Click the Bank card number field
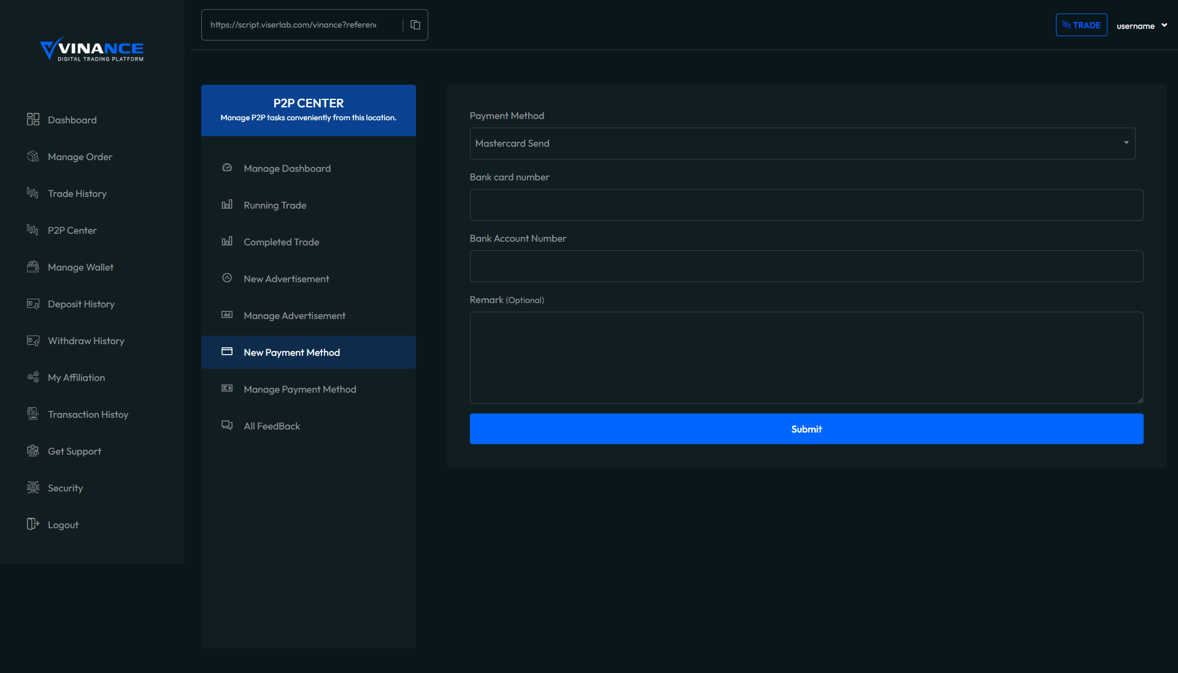 tap(806, 205)
